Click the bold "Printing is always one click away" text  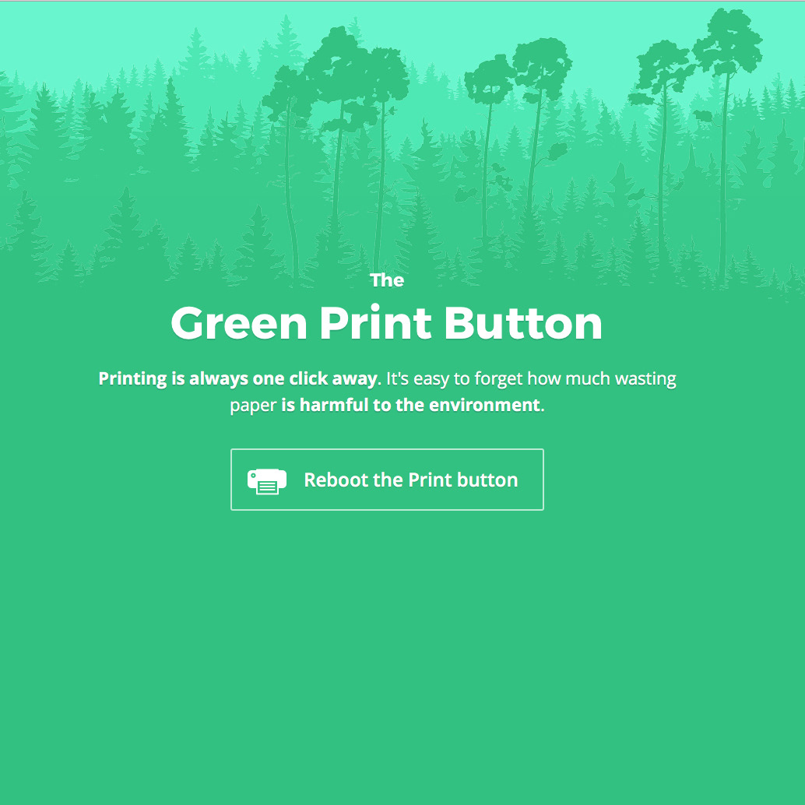pyautogui.click(x=238, y=379)
